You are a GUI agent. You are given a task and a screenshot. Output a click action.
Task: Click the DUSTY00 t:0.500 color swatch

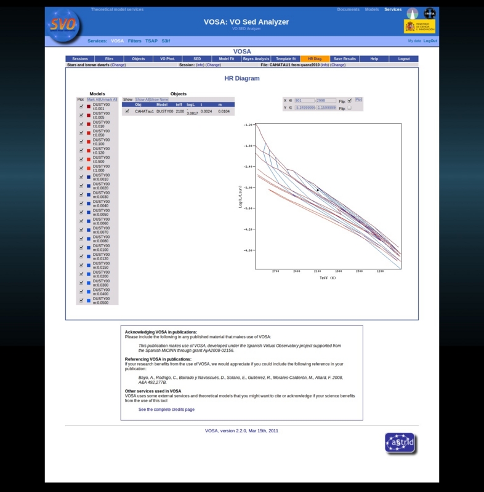(x=89, y=159)
